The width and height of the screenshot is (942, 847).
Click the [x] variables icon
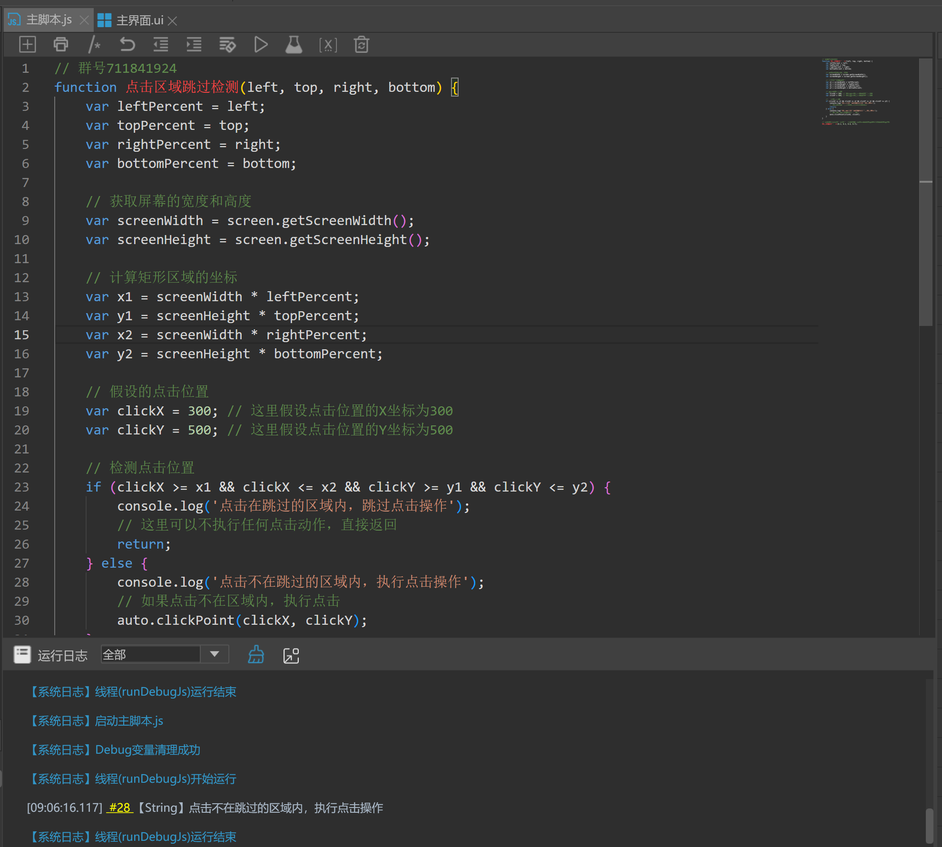pos(328,45)
